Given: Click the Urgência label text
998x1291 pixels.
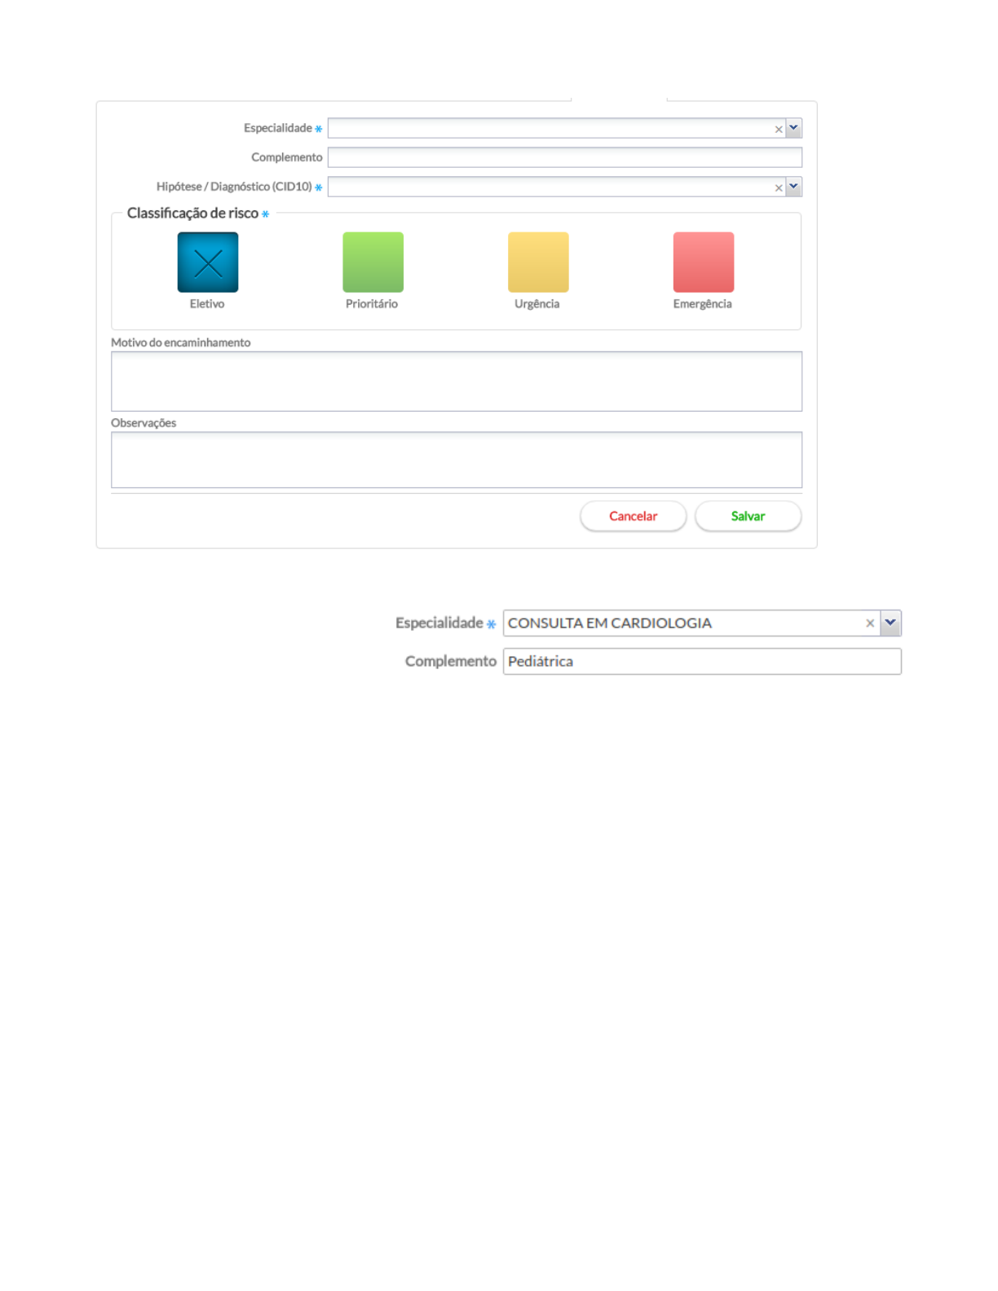Looking at the screenshot, I should coord(537,304).
